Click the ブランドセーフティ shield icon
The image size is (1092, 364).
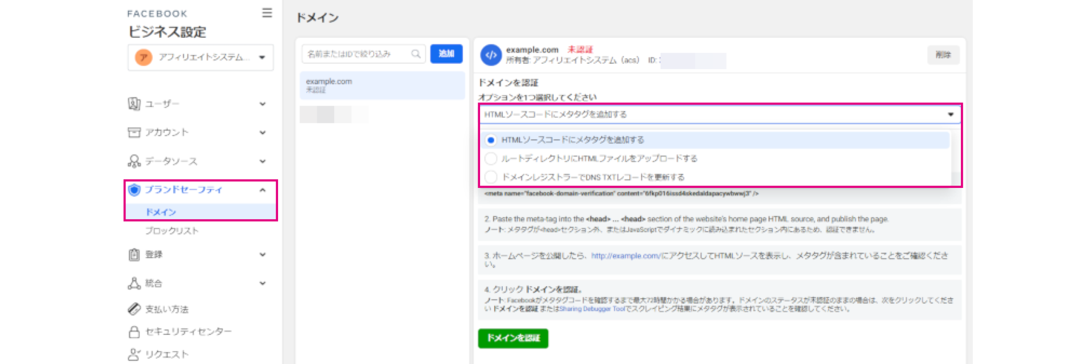(x=134, y=190)
